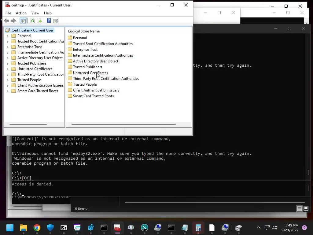313x235 pixels.
Task: Click the volume speaker icon in tray
Action: tap(275, 228)
